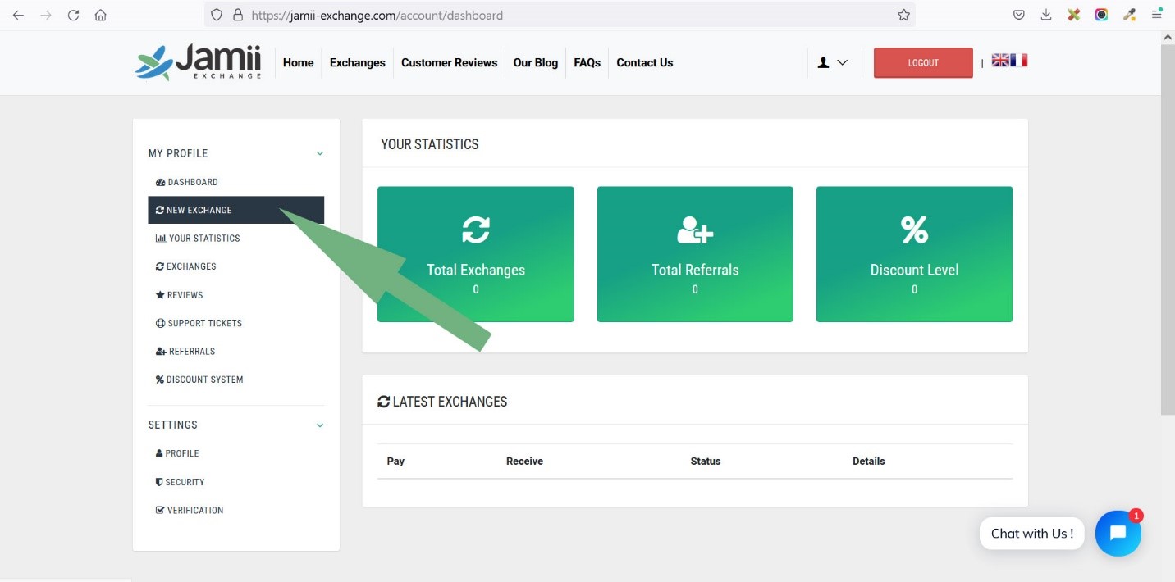Image resolution: width=1175 pixels, height=582 pixels.
Task: Open the browser downloads icon
Action: click(x=1046, y=15)
